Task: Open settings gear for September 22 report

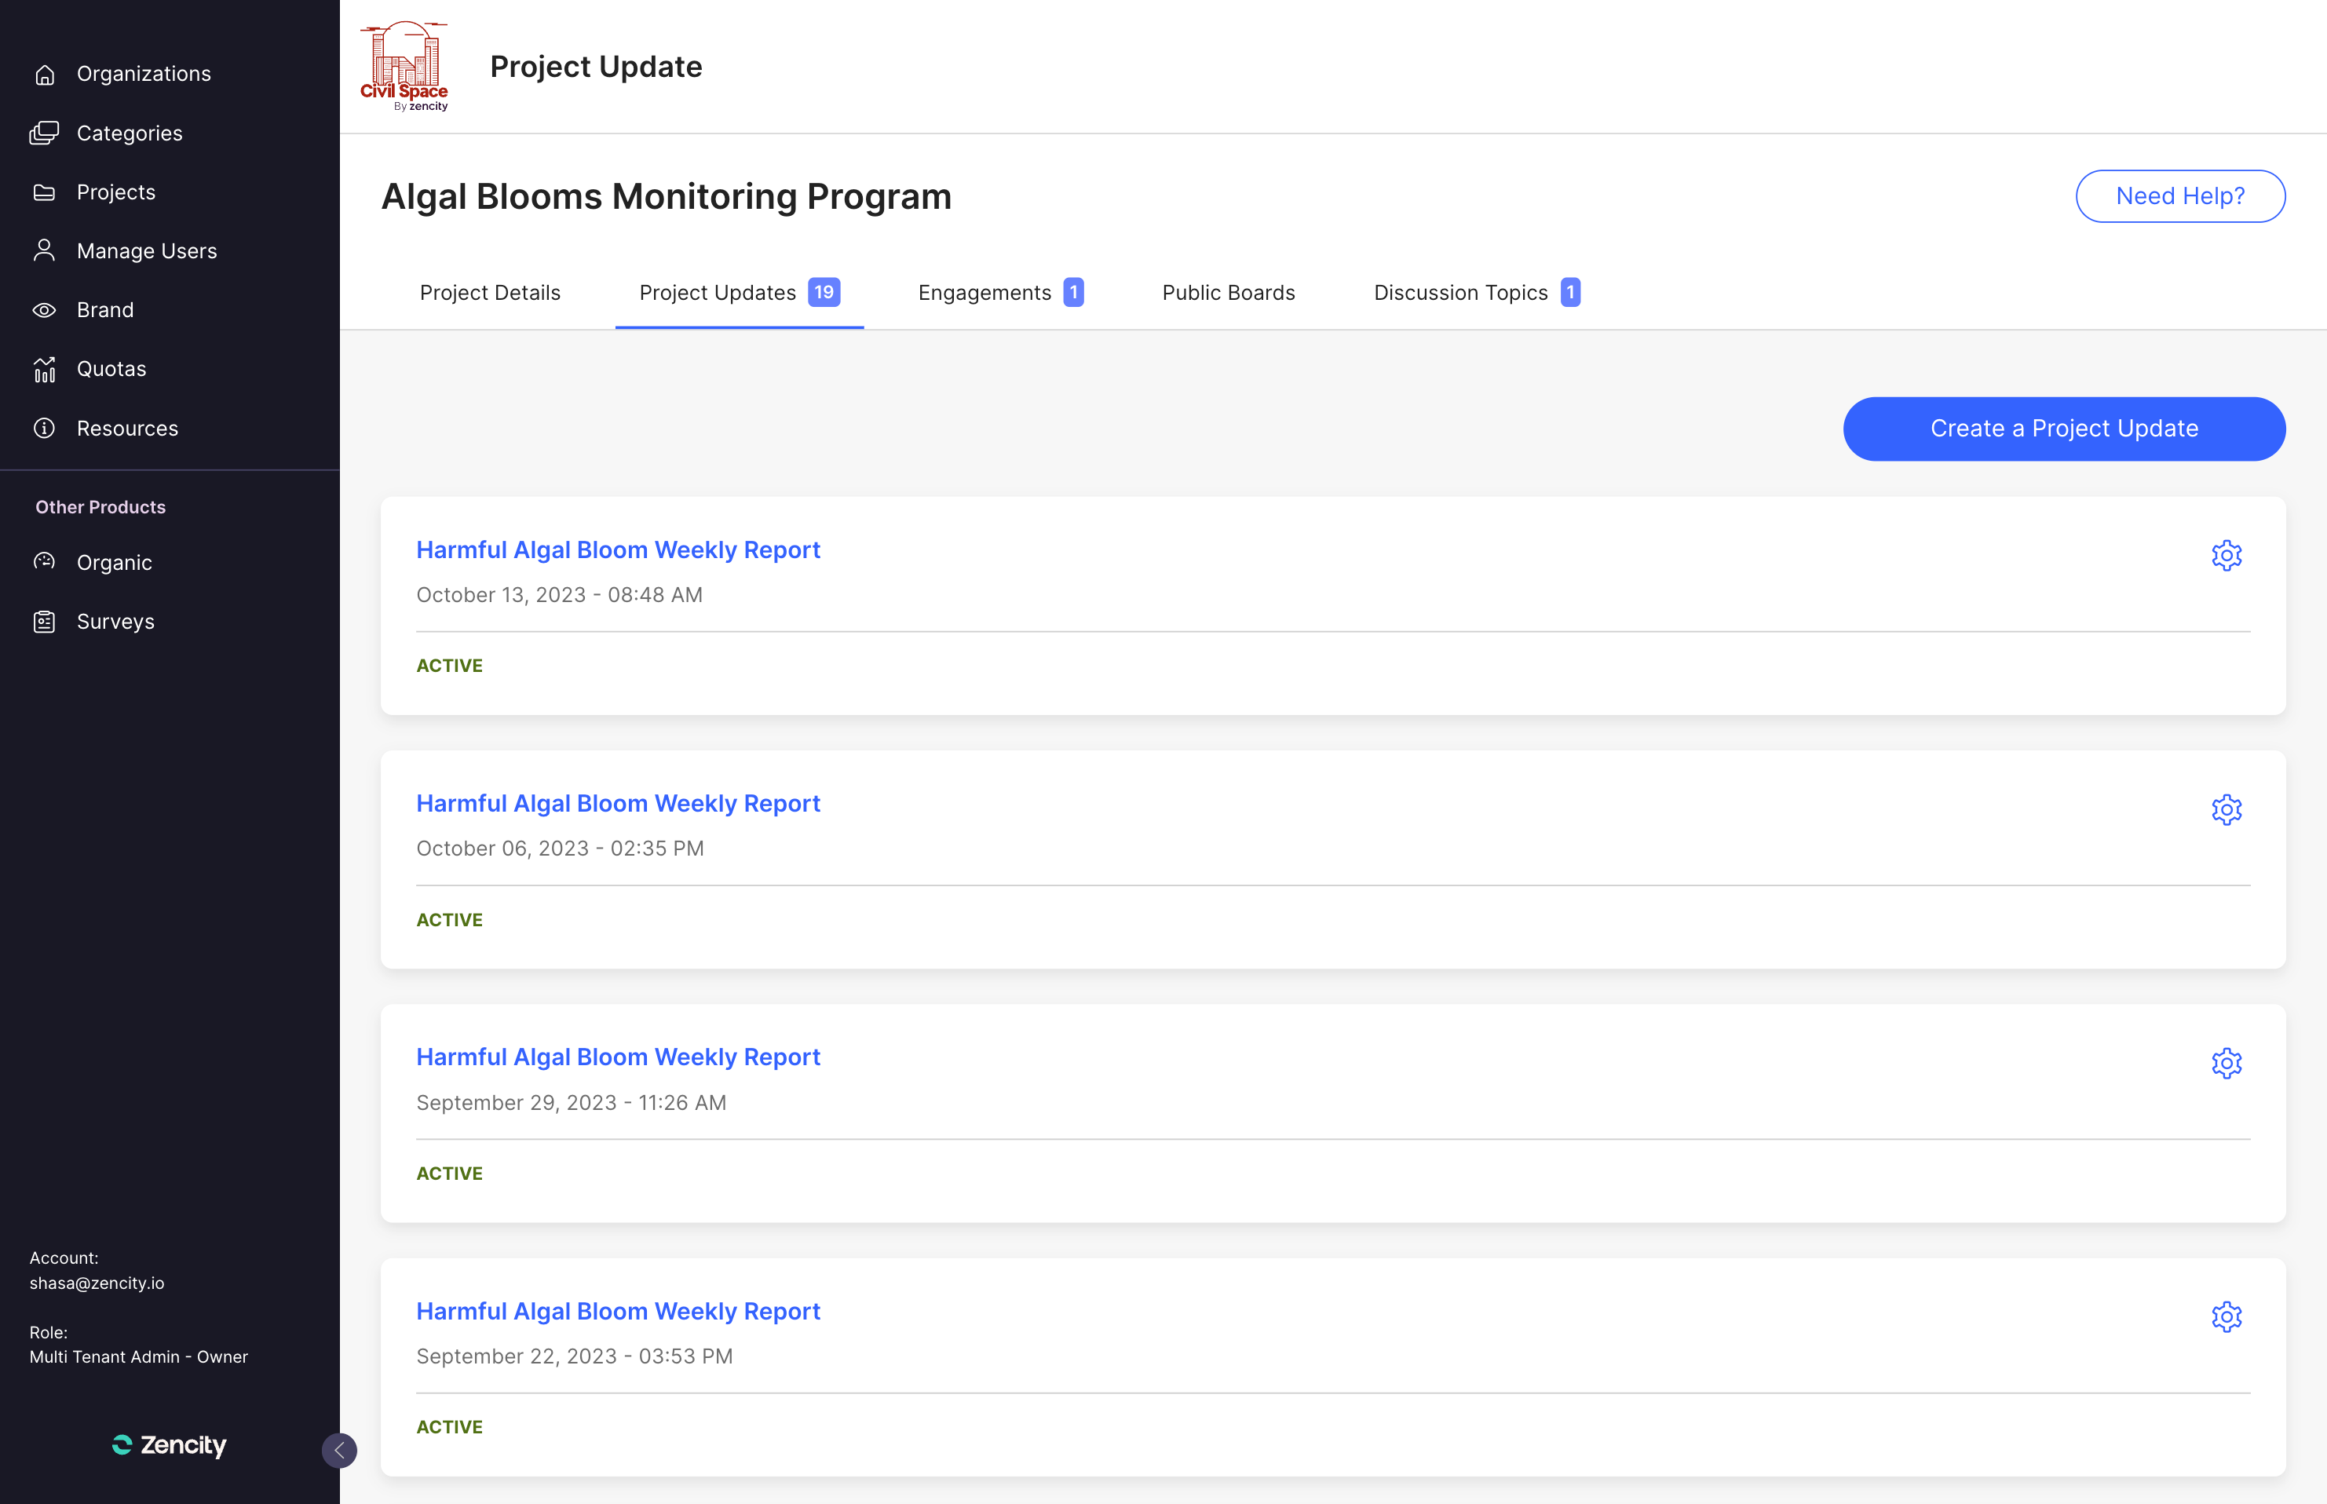Action: (2226, 1316)
